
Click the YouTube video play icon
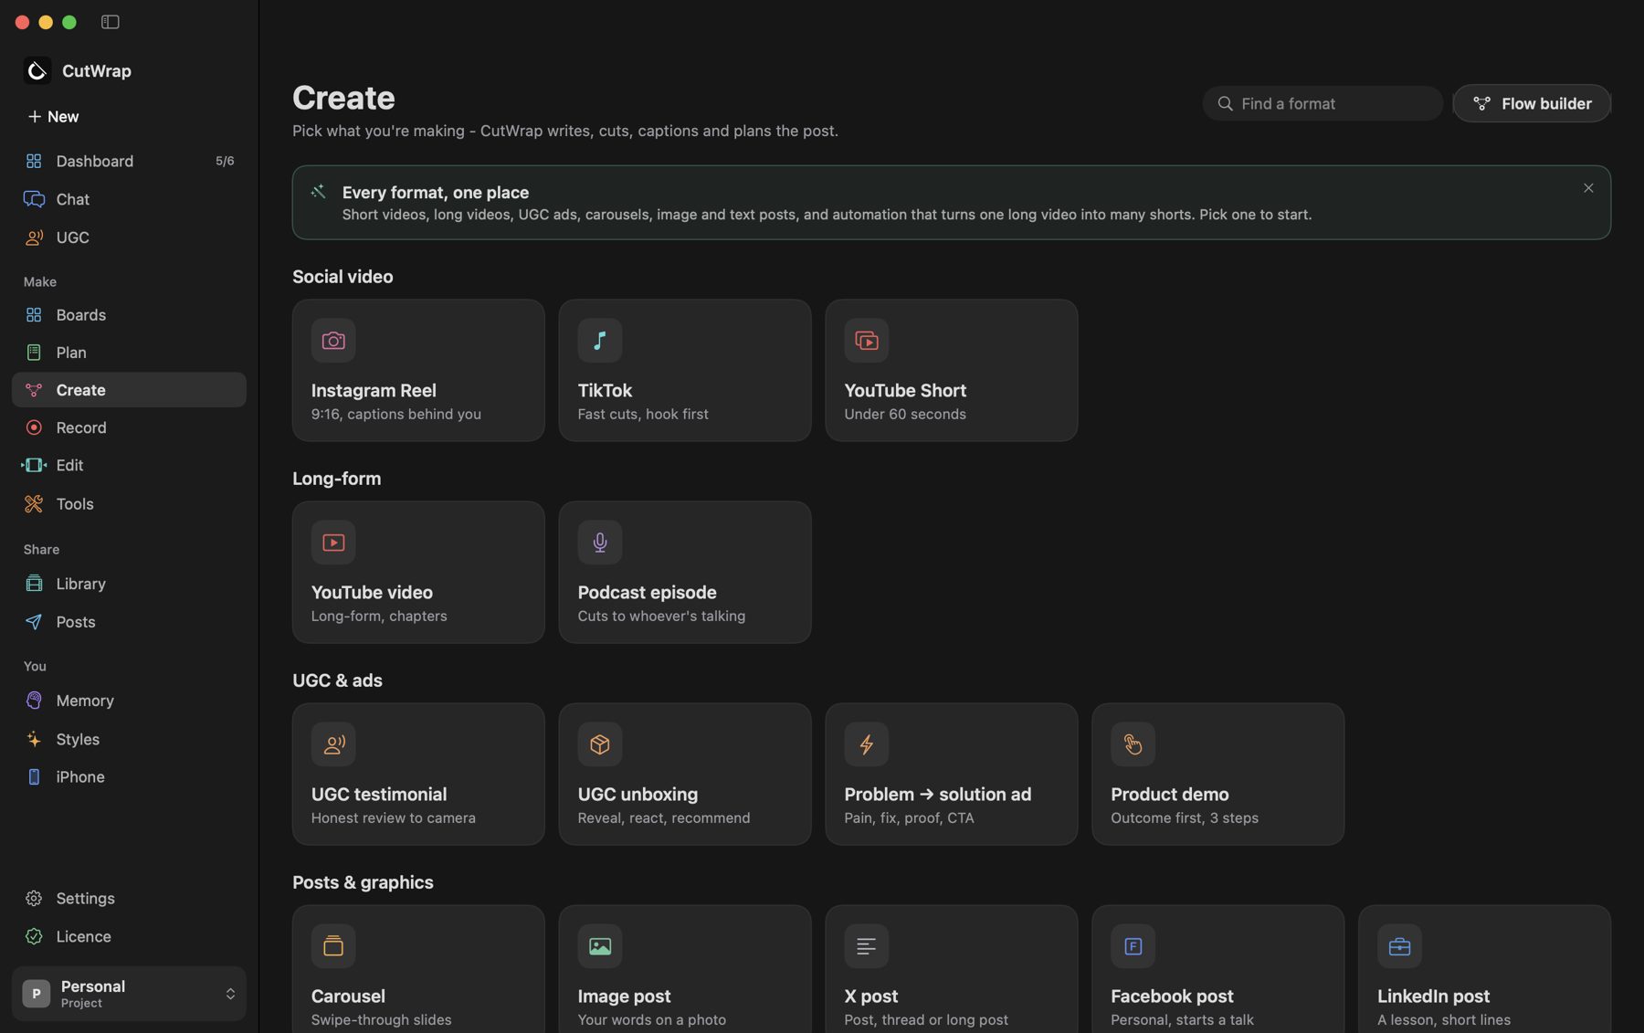[x=333, y=543]
